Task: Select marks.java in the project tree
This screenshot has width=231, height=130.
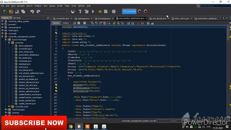Action: tap(23, 67)
